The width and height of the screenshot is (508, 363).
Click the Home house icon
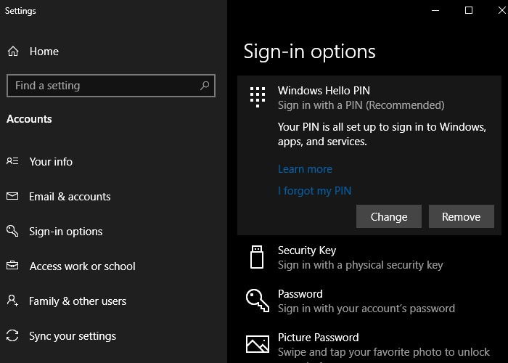click(x=13, y=52)
